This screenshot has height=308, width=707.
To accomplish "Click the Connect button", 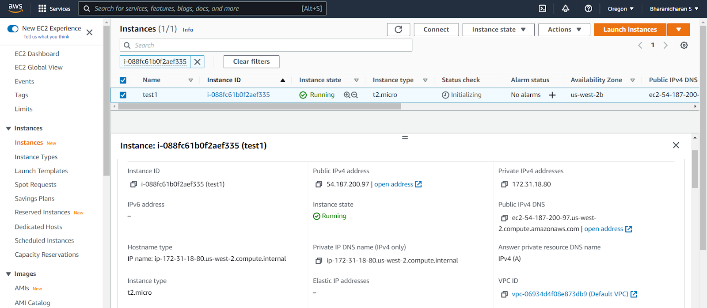I will 436,30.
